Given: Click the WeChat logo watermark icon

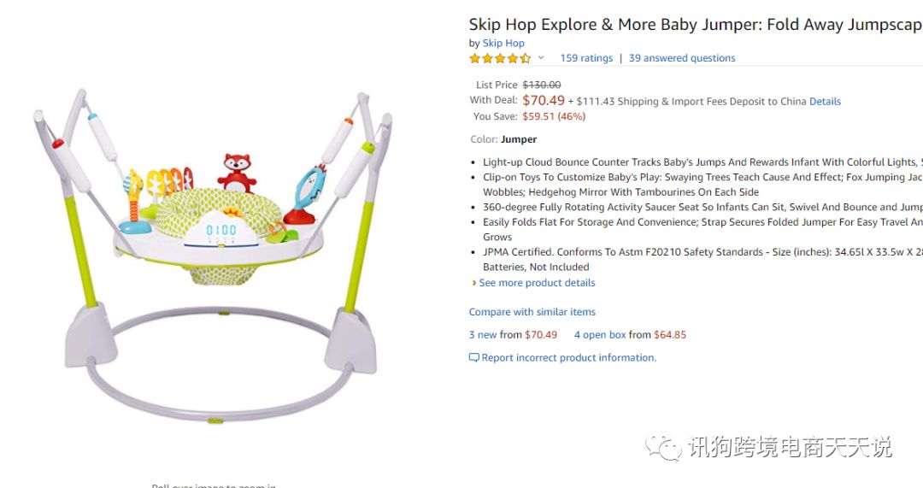Looking at the screenshot, I should coord(663,447).
